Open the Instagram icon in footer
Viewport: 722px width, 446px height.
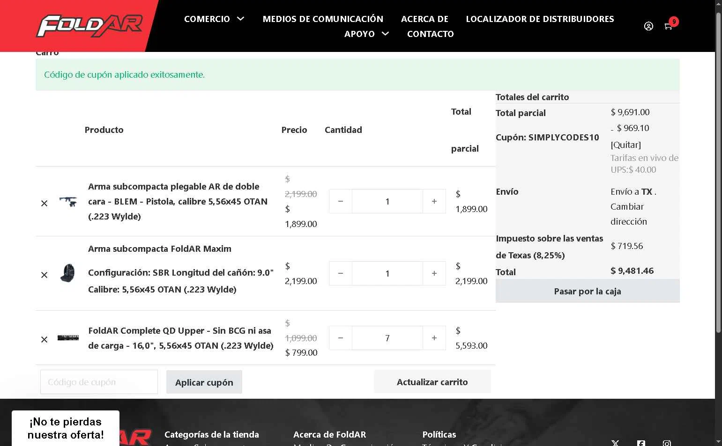click(x=667, y=443)
